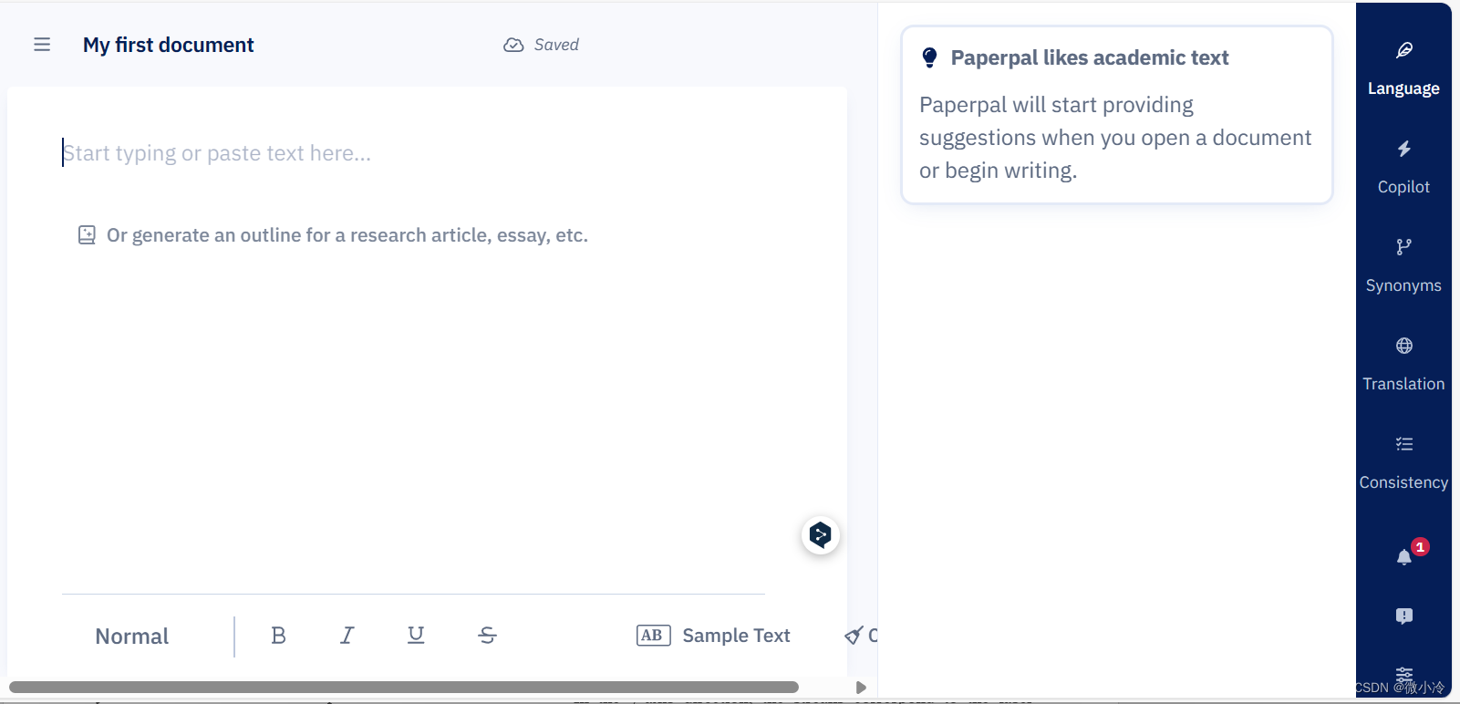Image resolution: width=1460 pixels, height=704 pixels.
Task: Click the Translation globe icon
Action: coord(1404,346)
